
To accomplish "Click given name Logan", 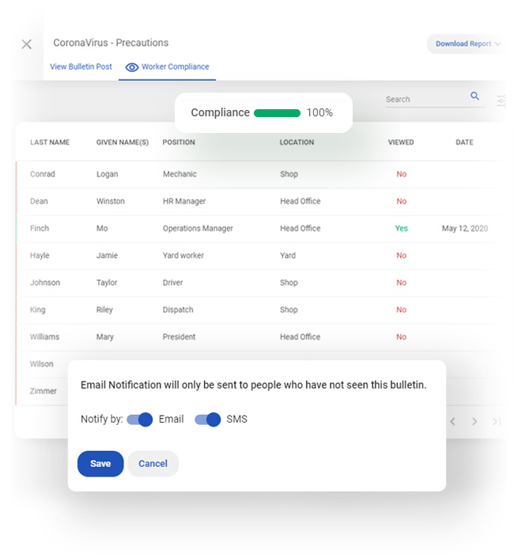I will [108, 174].
